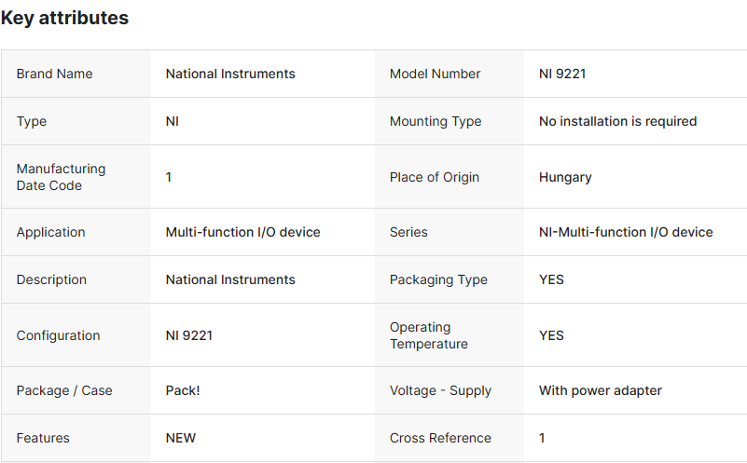
Task: Click the Pack! package value
Action: click(183, 390)
